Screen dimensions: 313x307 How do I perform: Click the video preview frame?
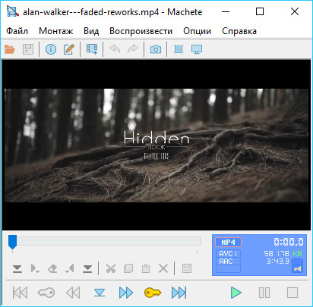(x=156, y=146)
